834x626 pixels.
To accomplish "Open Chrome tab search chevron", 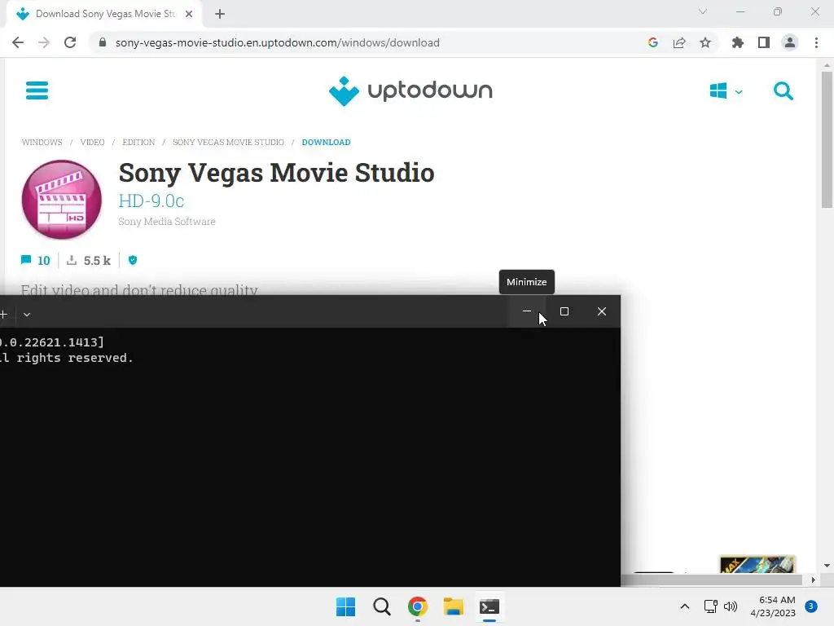I will (x=703, y=11).
